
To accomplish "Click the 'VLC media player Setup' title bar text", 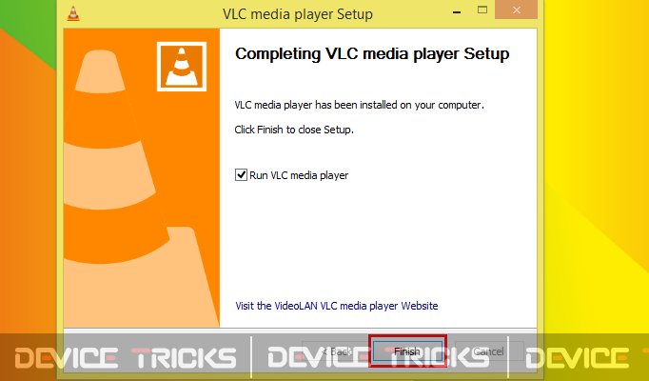I will click(x=298, y=14).
